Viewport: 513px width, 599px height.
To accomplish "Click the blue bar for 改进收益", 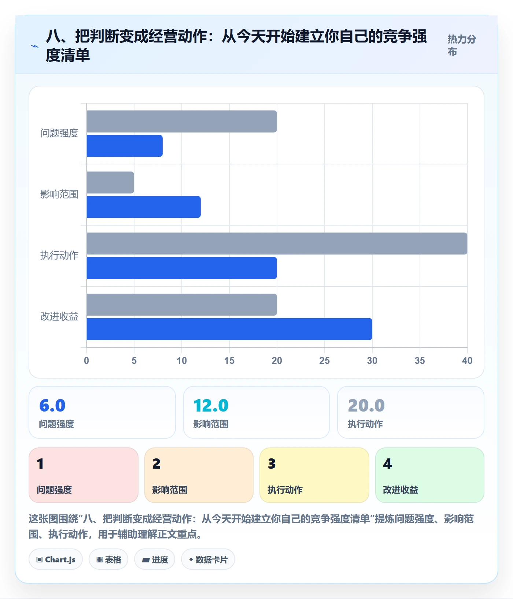I will coord(229,329).
